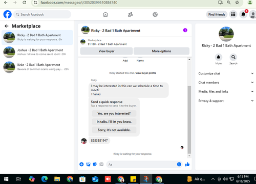Viewport: 256px width, 184px height.
Task: Open Outlook from the taskbar
Action: pos(95,179)
